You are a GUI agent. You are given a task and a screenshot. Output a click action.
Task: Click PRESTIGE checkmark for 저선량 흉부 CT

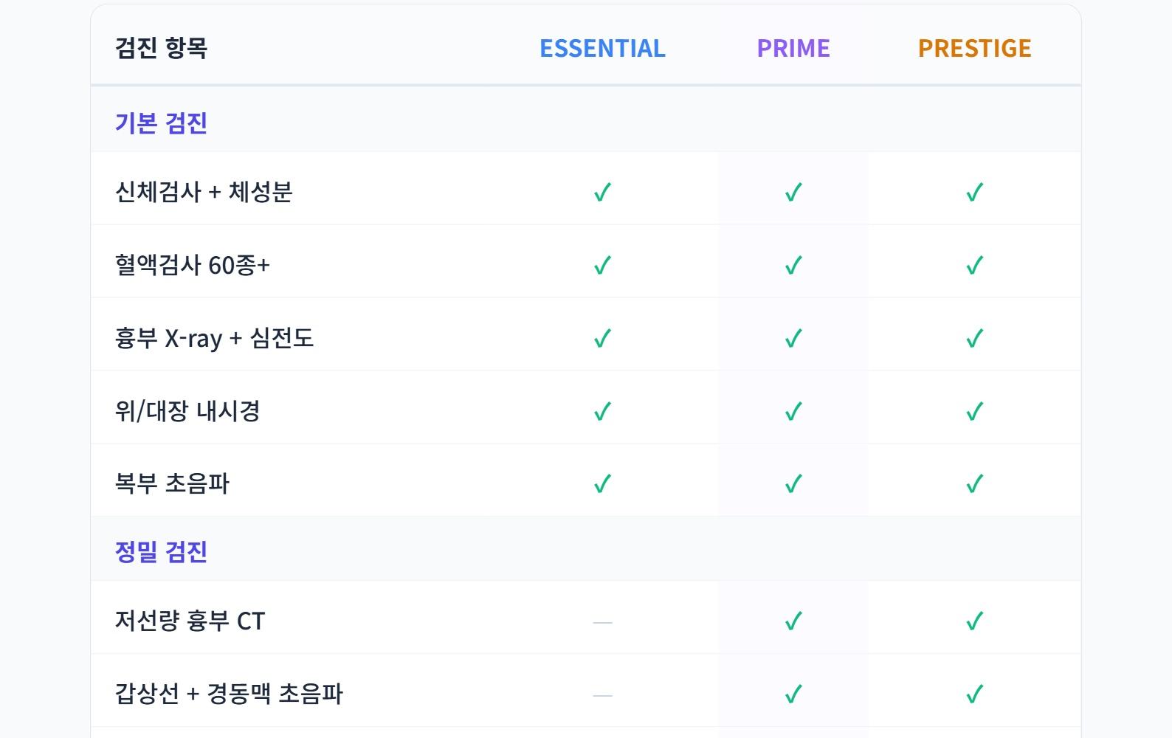[x=974, y=621]
